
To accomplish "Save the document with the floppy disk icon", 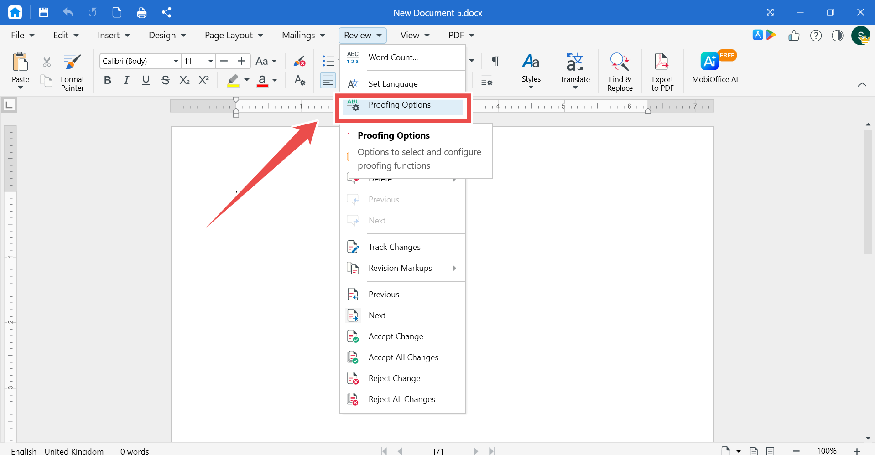I will [43, 12].
